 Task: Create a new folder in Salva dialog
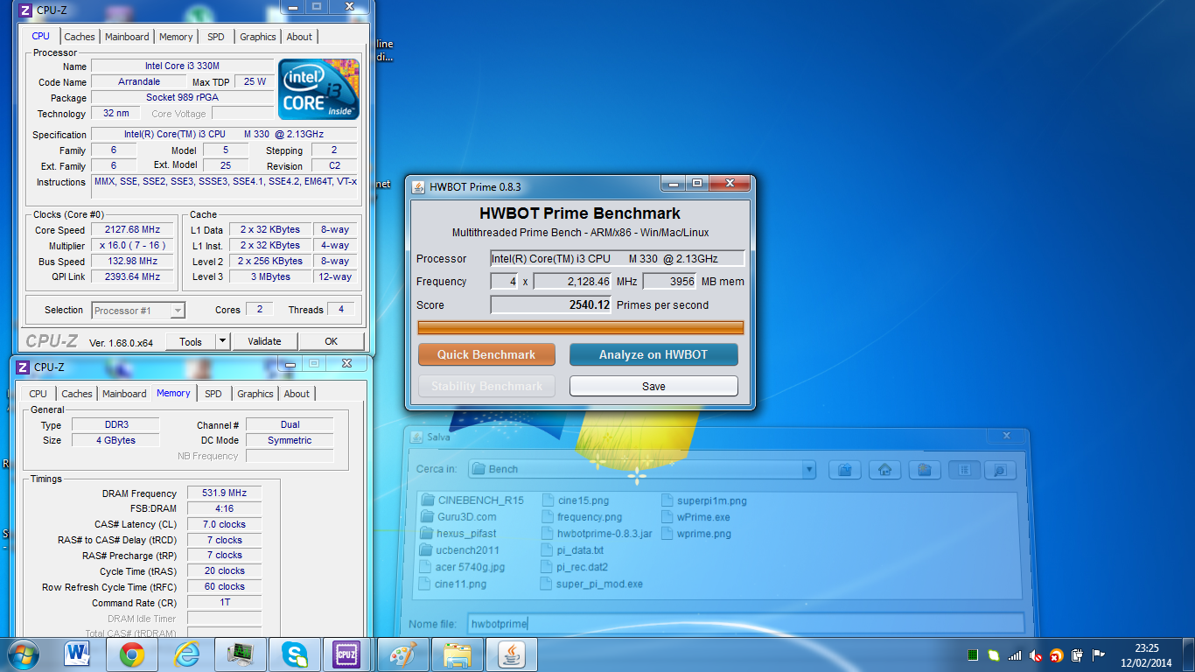924,470
